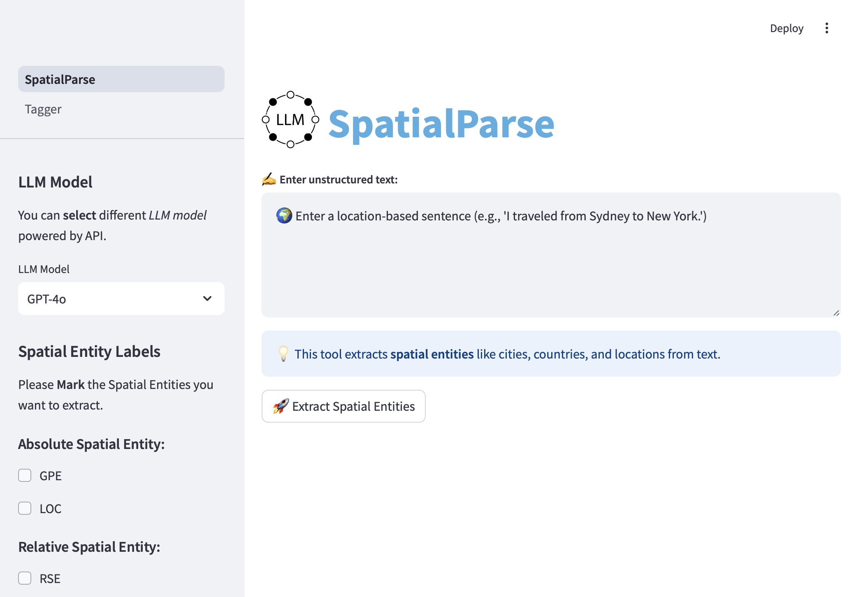Click the LLM Model sidebar heading
This screenshot has width=854, height=597.
[x=56, y=182]
